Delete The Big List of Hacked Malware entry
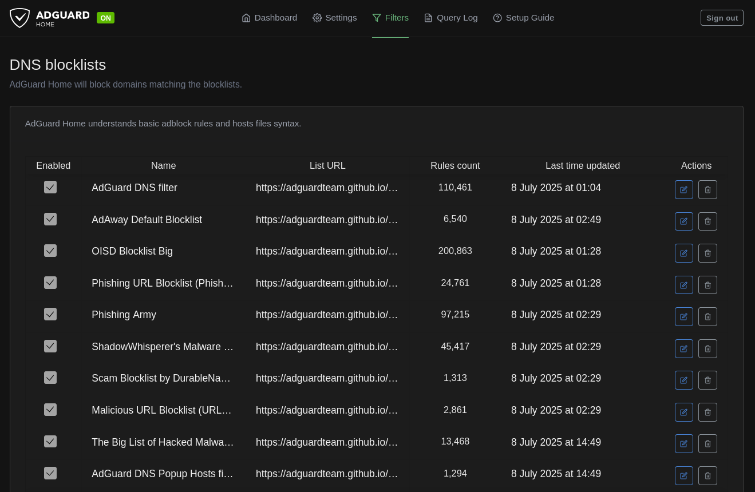The image size is (755, 492). (x=707, y=444)
